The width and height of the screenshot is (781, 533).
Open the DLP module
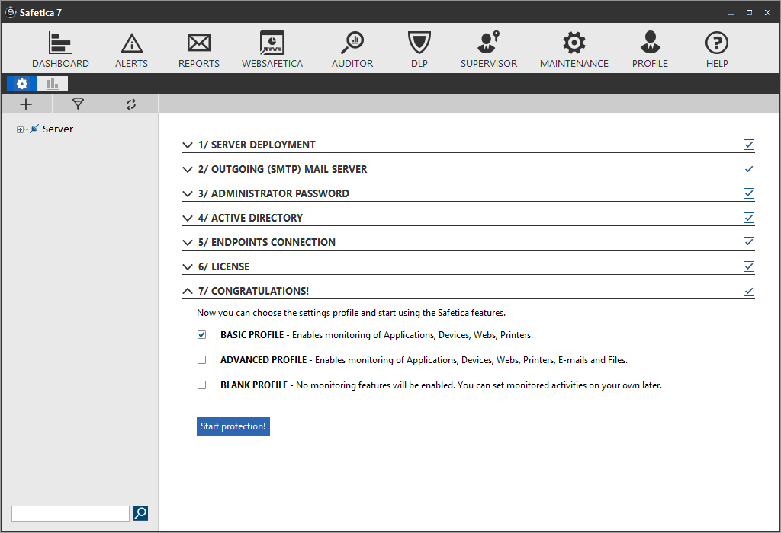point(419,49)
